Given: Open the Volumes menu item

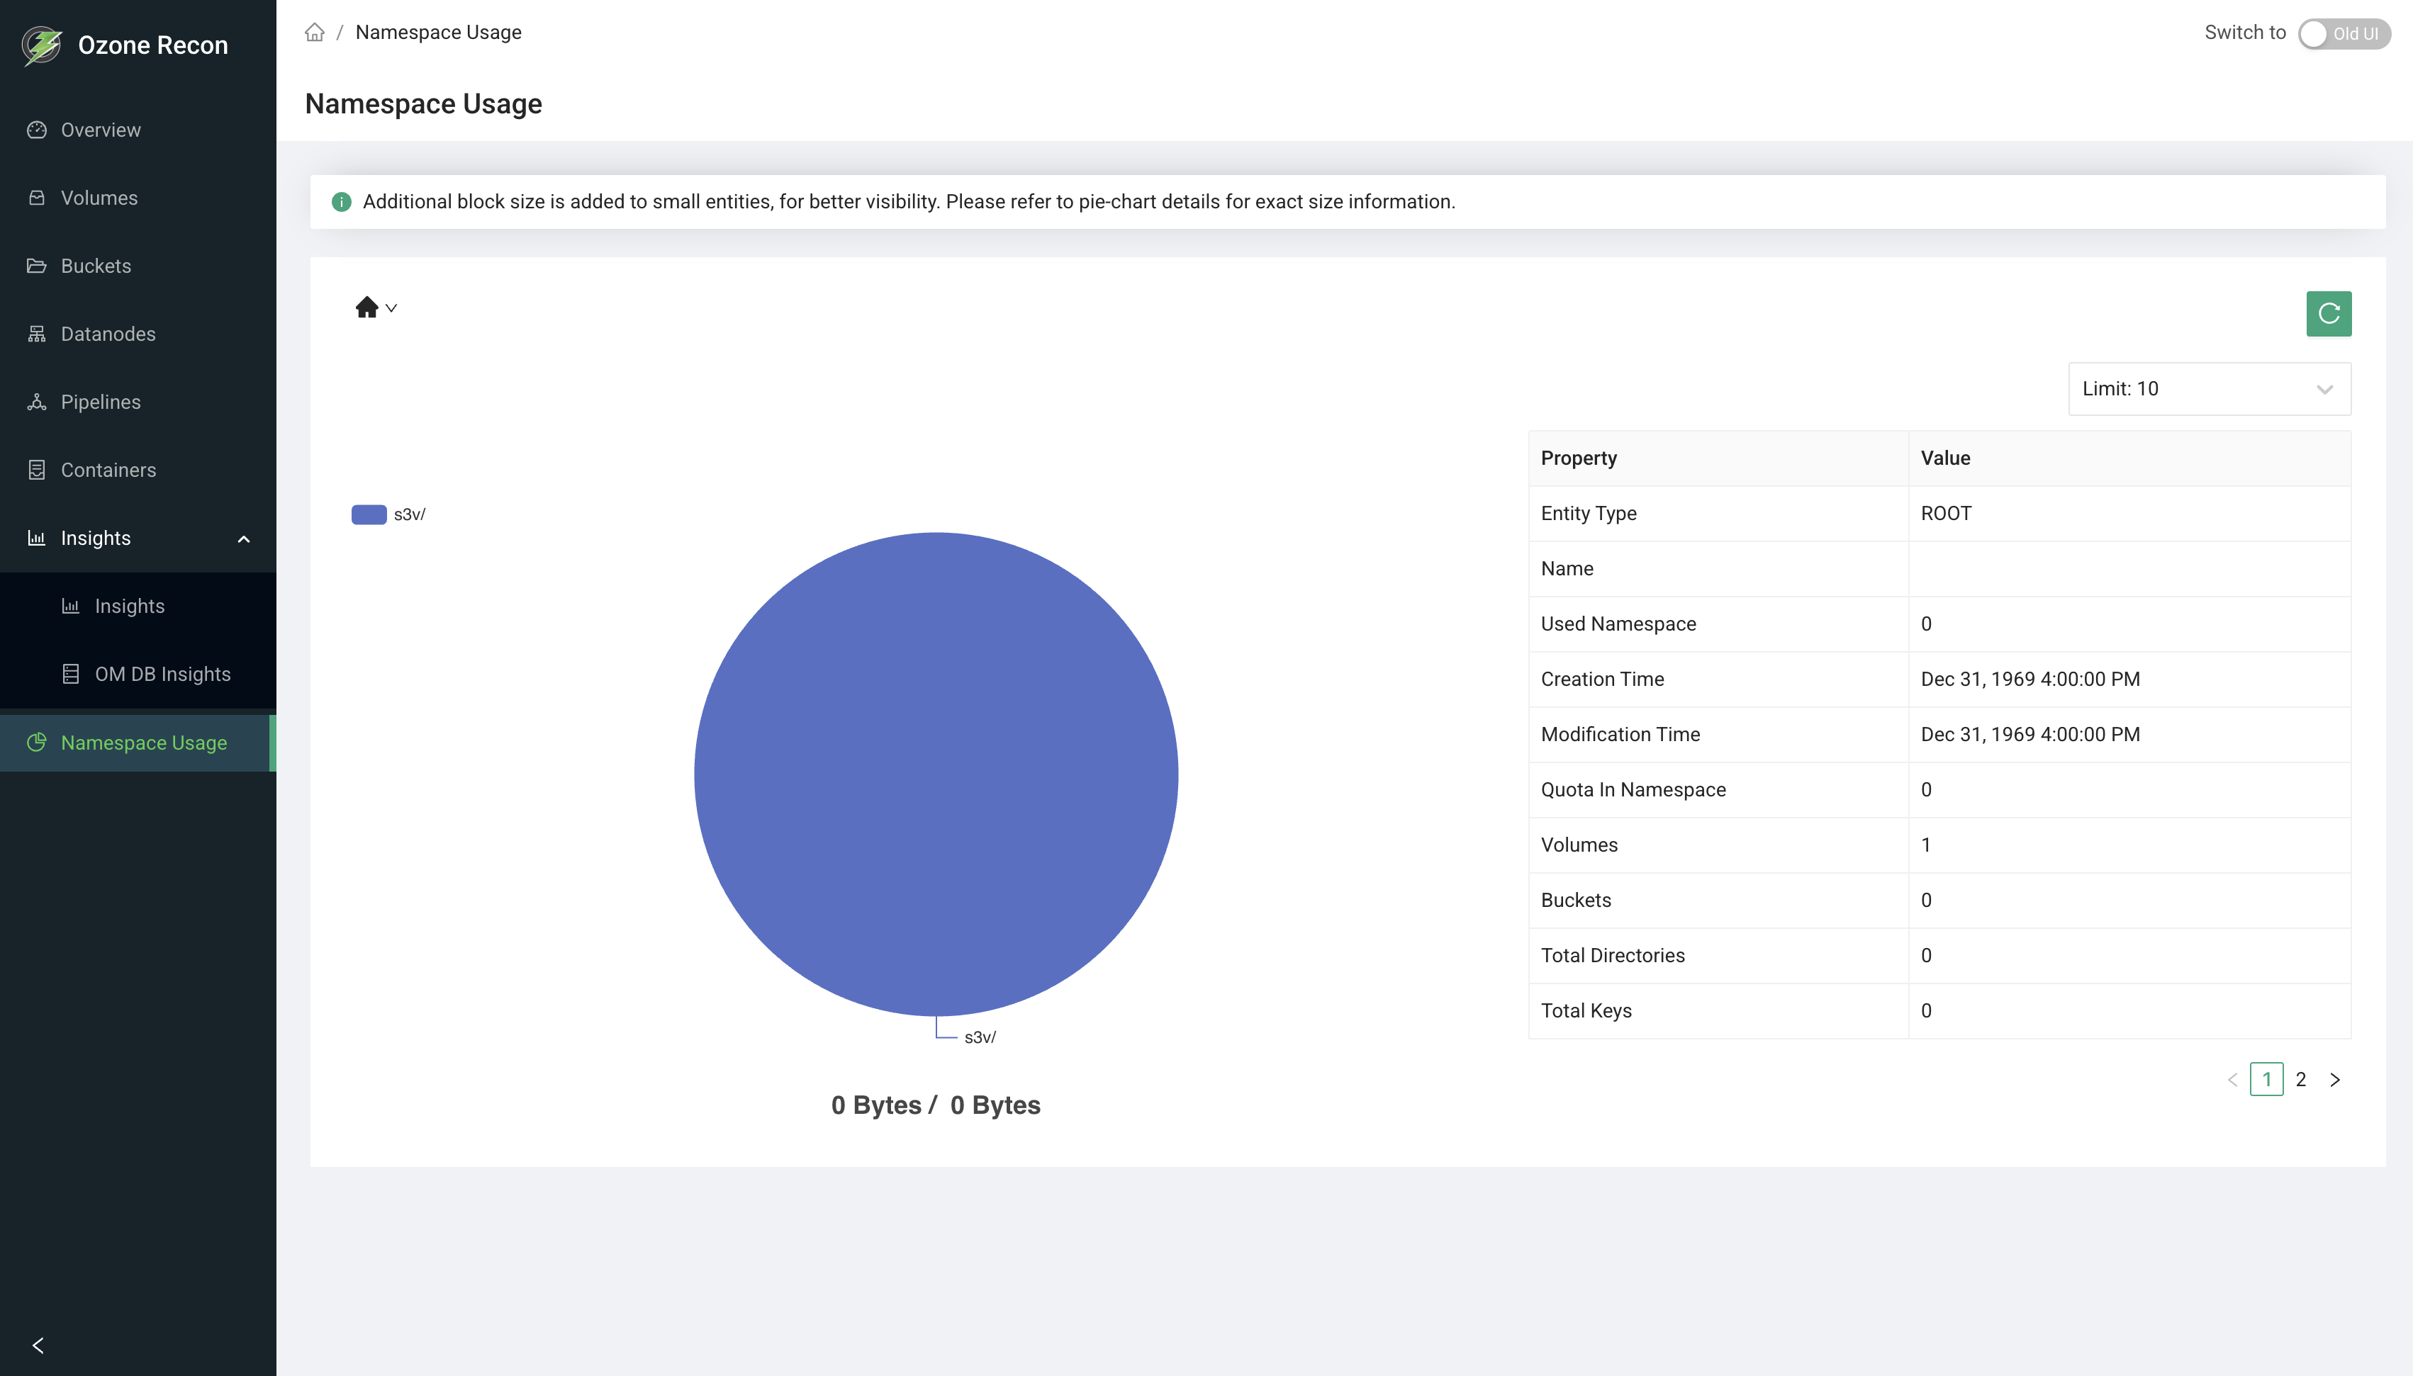Looking at the screenshot, I should point(99,198).
